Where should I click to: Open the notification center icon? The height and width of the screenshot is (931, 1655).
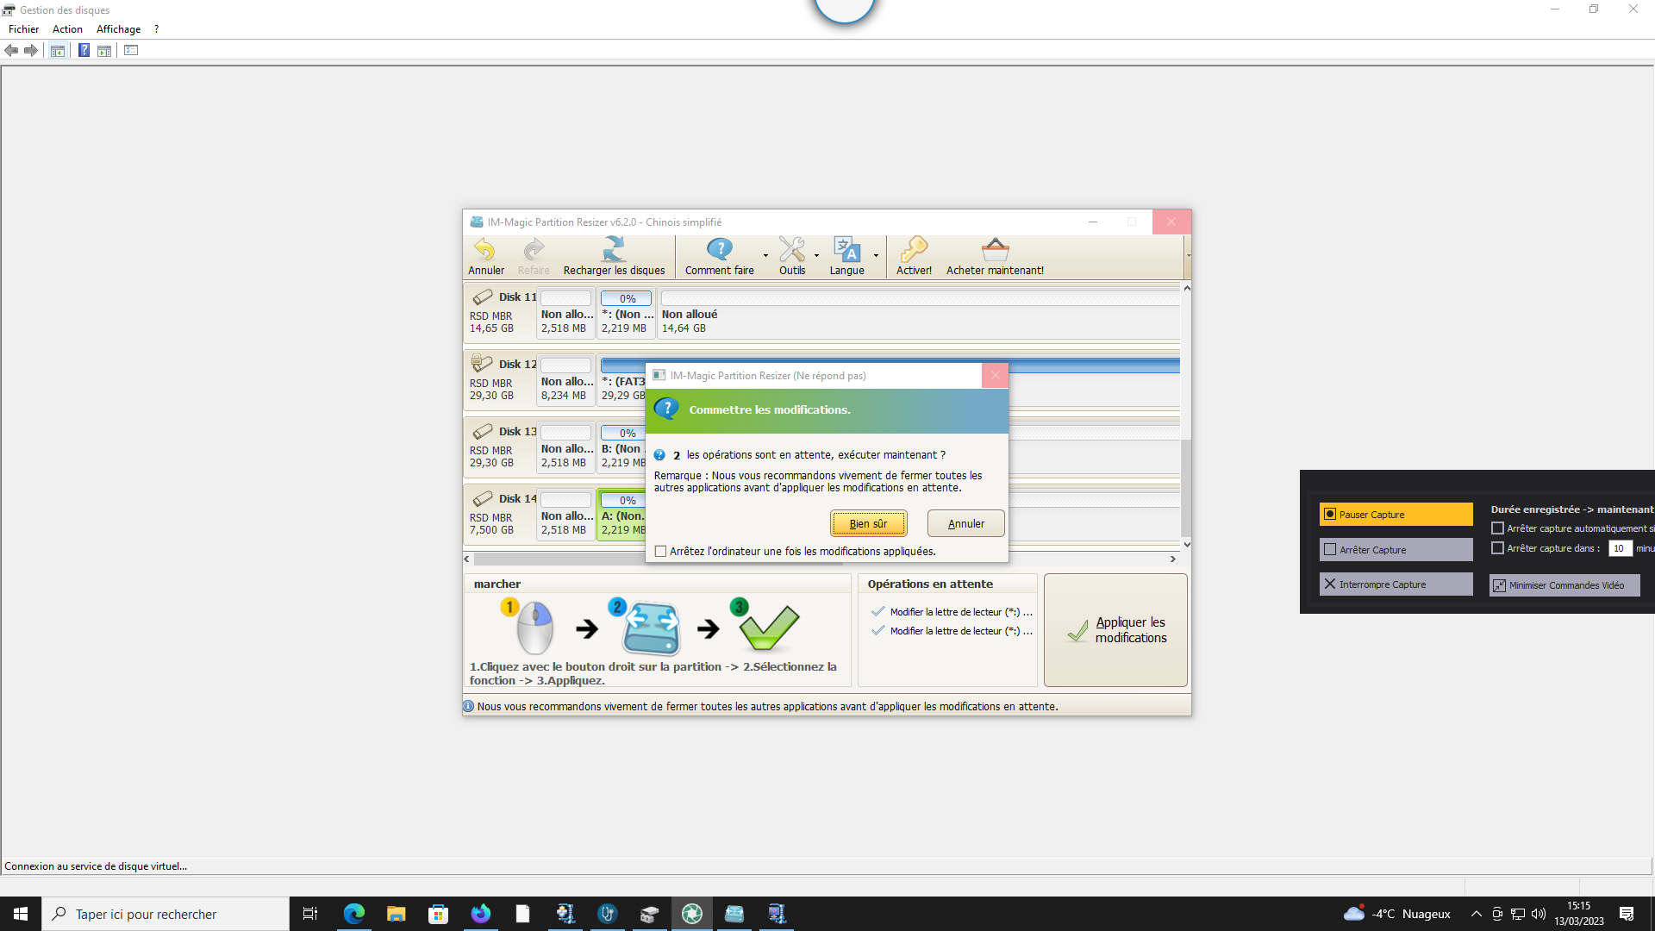[1627, 914]
